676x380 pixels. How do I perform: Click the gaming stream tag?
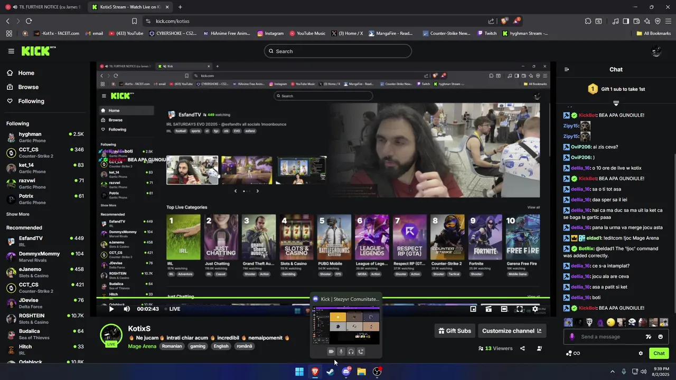pyautogui.click(x=198, y=346)
